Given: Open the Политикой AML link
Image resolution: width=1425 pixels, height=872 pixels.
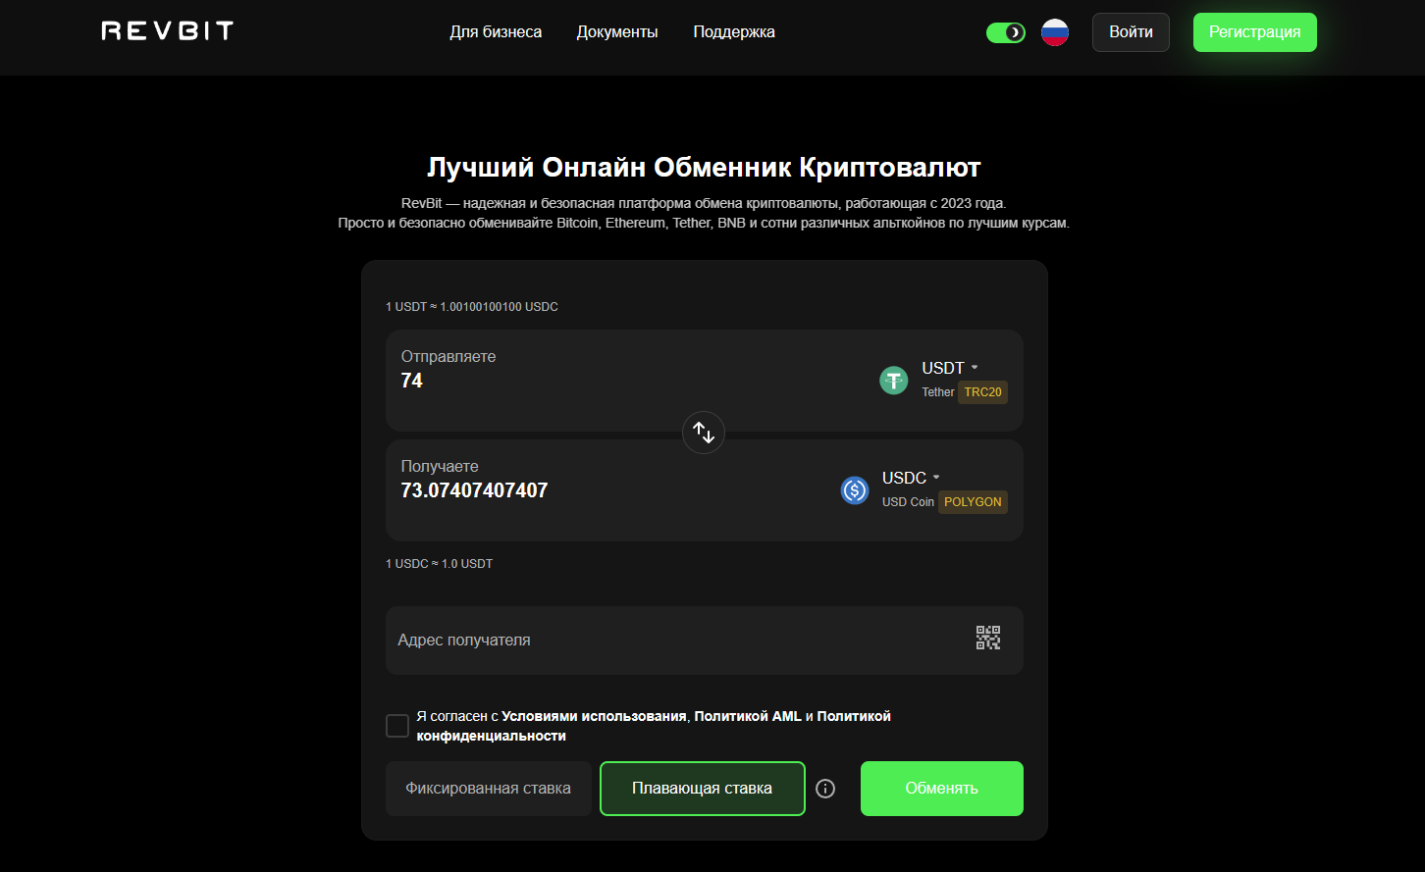Looking at the screenshot, I should tap(748, 716).
